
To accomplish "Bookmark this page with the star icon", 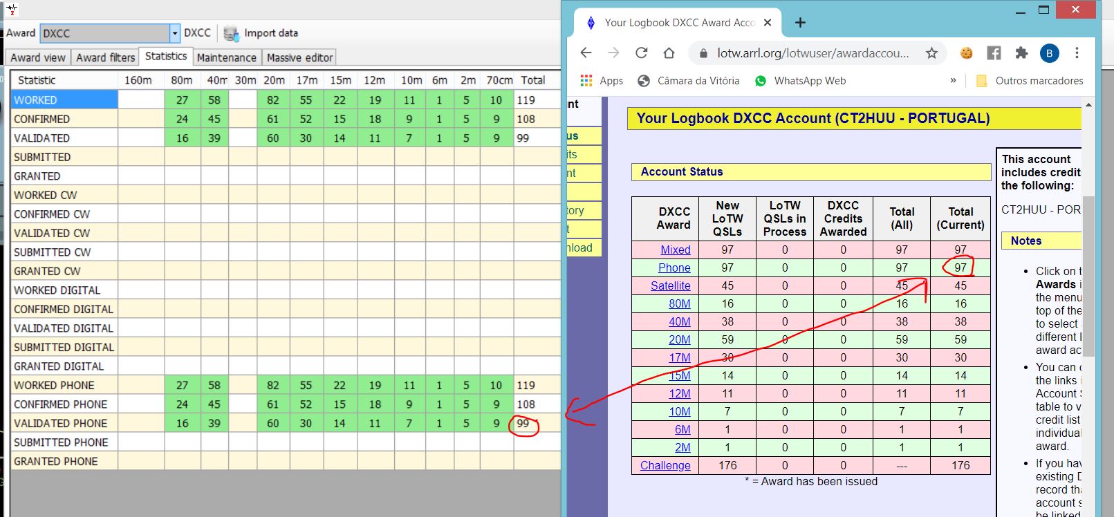I will pos(931,53).
